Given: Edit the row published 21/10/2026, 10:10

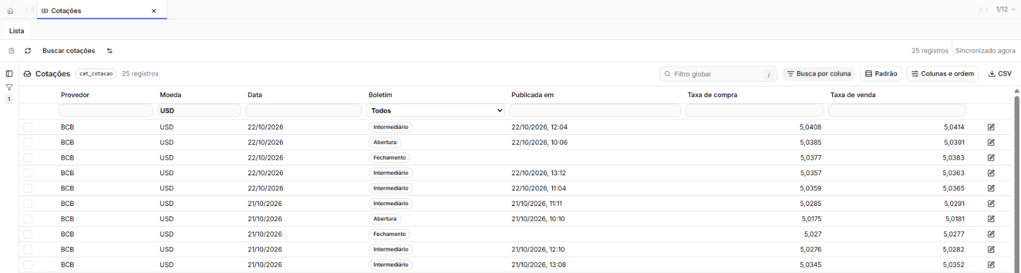Looking at the screenshot, I should [x=991, y=219].
